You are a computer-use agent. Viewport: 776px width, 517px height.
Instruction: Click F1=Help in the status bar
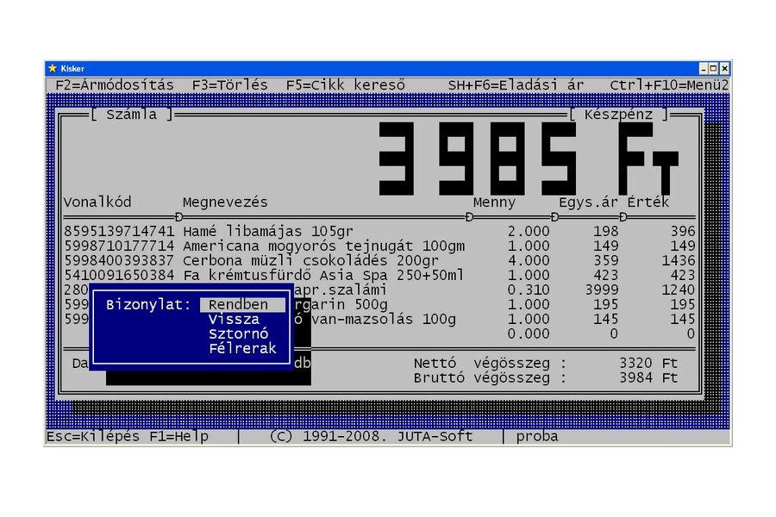click(x=178, y=437)
